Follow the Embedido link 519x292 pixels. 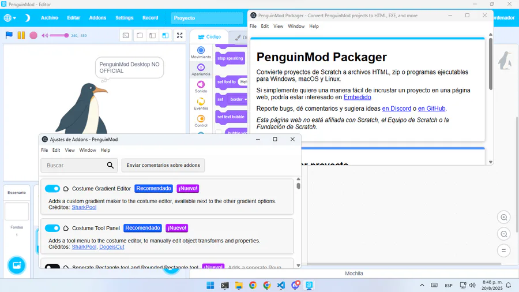coord(357,97)
